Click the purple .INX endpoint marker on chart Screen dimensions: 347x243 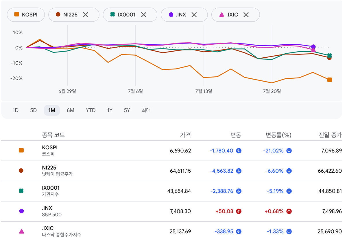[313, 47]
